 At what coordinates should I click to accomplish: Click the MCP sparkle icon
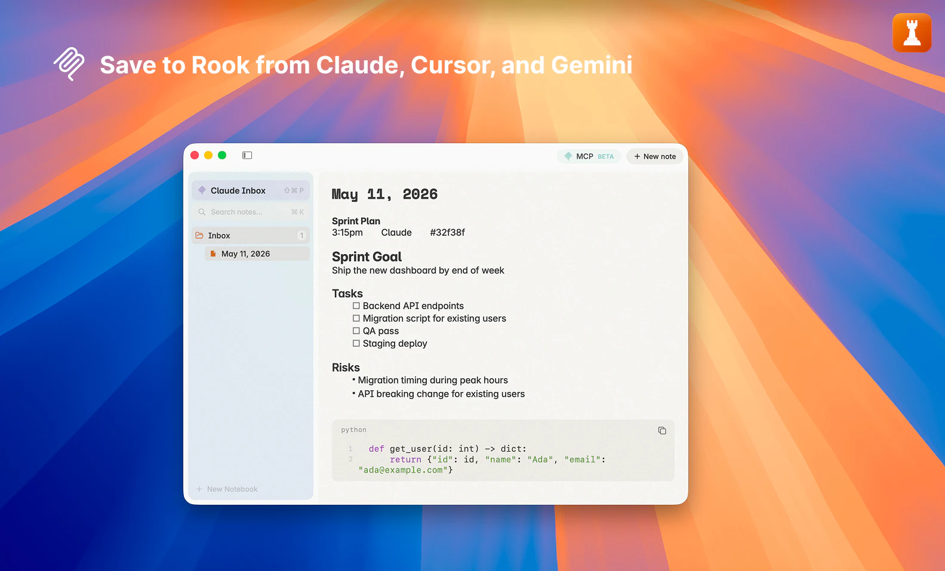coord(568,156)
